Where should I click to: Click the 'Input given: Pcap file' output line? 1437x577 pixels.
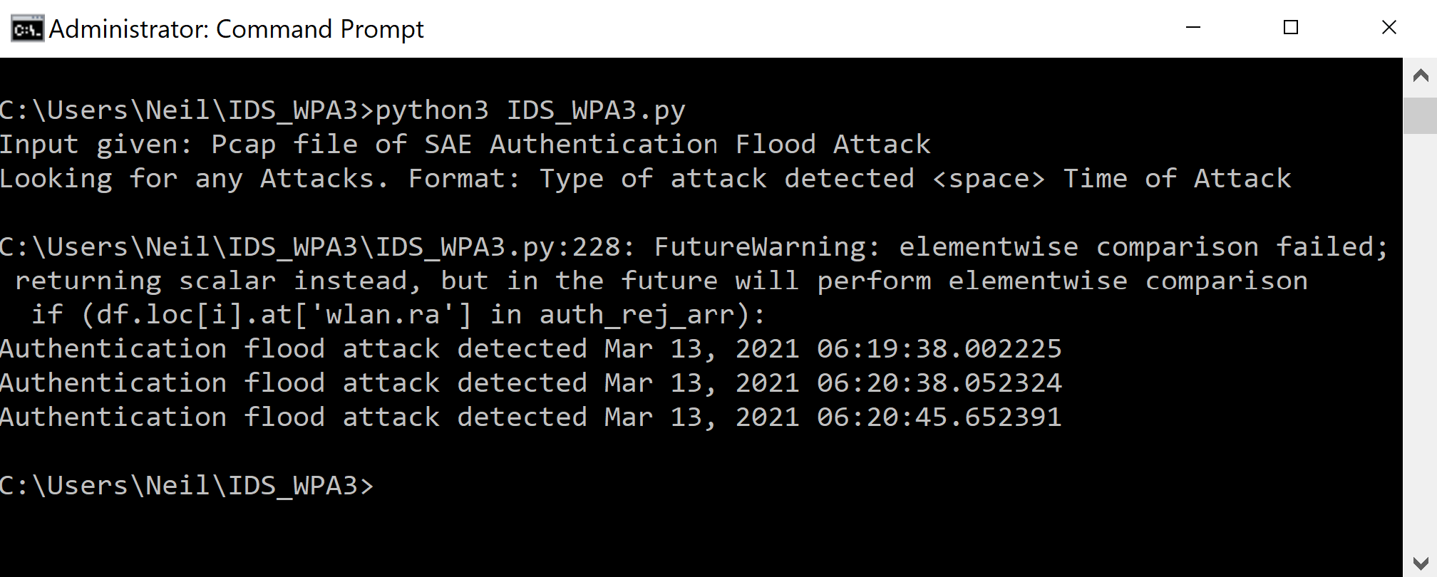click(x=465, y=145)
